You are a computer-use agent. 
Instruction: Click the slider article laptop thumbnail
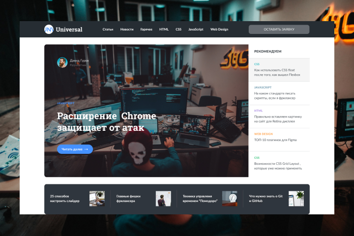click(97, 199)
